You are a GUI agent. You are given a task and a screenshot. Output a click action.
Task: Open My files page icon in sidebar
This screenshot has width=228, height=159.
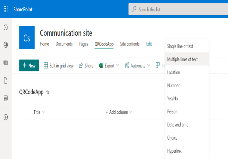[6, 81]
